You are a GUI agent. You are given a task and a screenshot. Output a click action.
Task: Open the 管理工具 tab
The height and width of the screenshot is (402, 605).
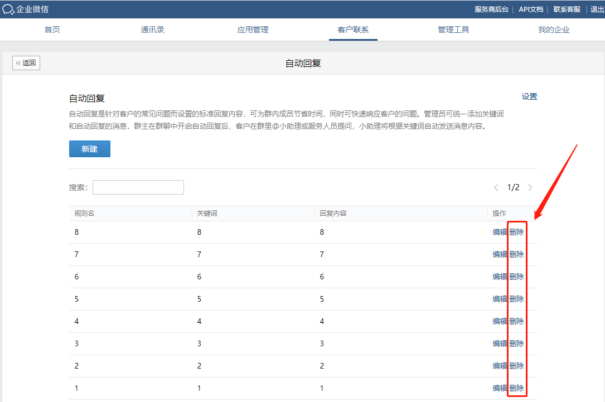[453, 30]
